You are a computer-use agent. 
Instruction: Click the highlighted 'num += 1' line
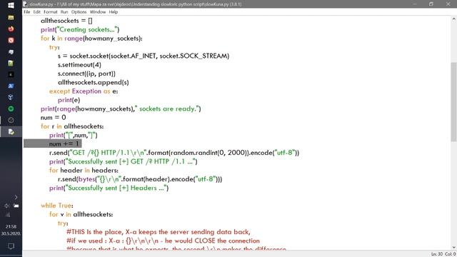coord(64,144)
